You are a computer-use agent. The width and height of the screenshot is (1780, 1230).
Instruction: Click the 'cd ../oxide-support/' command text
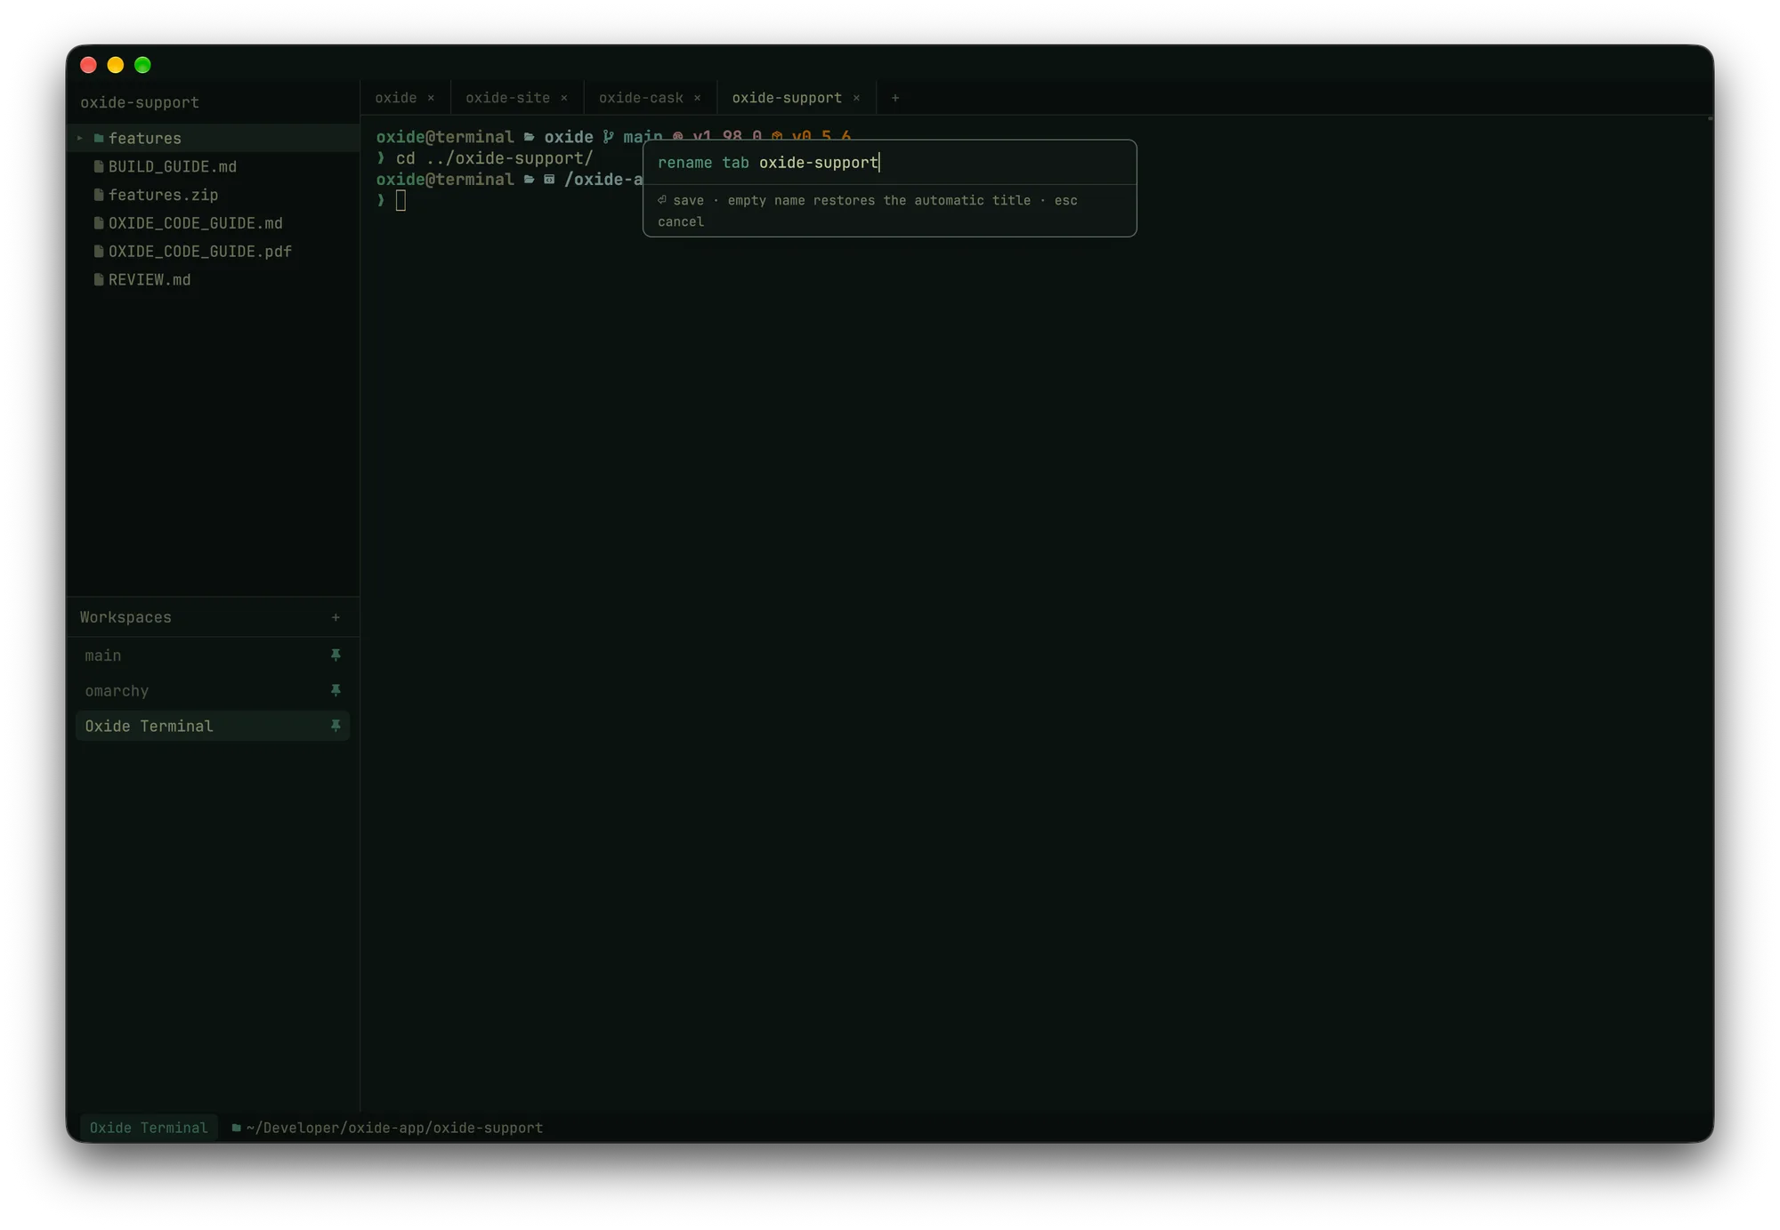point(495,158)
